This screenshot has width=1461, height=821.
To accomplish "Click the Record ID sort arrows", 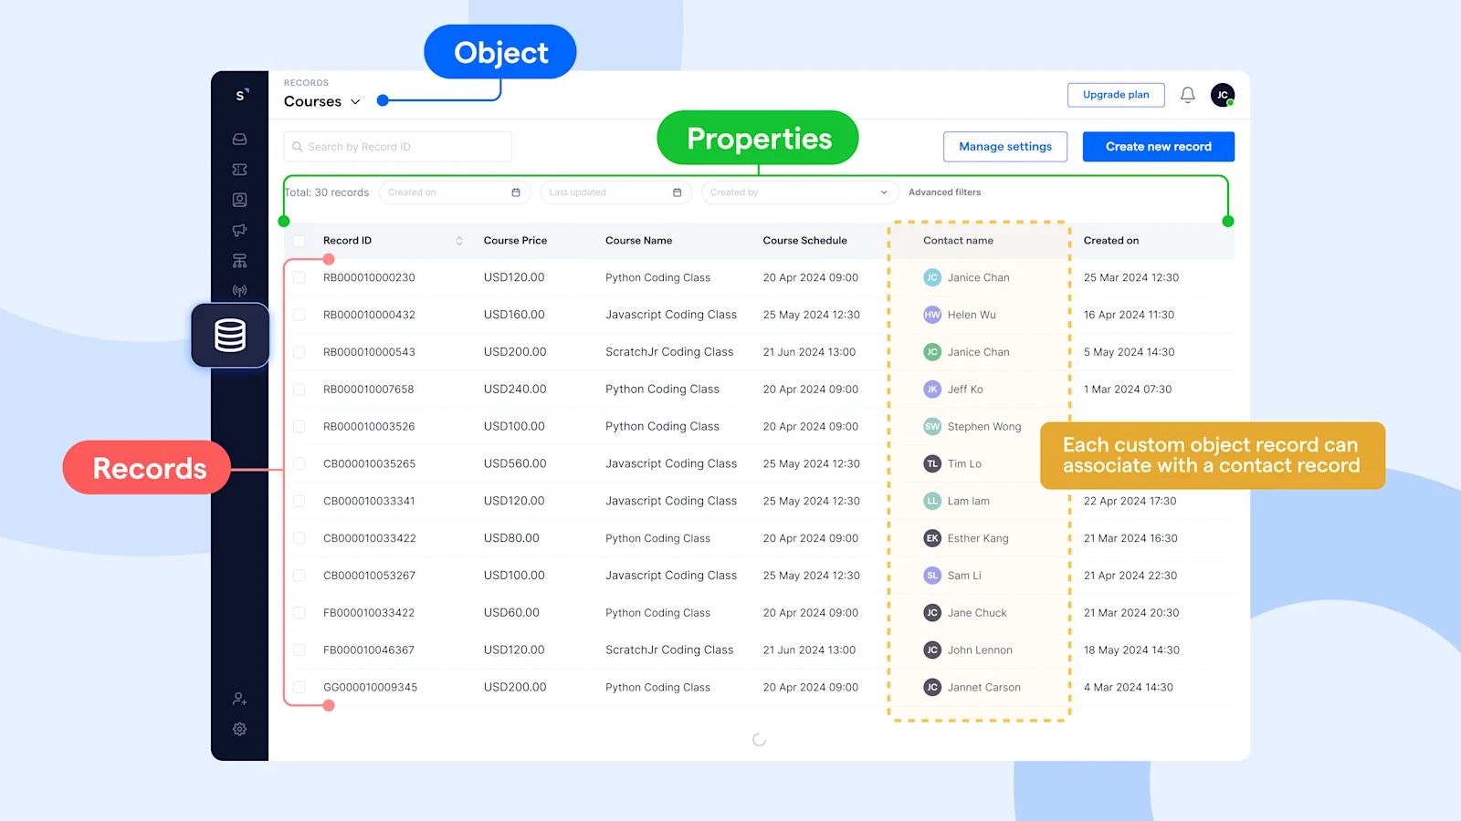I will 459,241.
